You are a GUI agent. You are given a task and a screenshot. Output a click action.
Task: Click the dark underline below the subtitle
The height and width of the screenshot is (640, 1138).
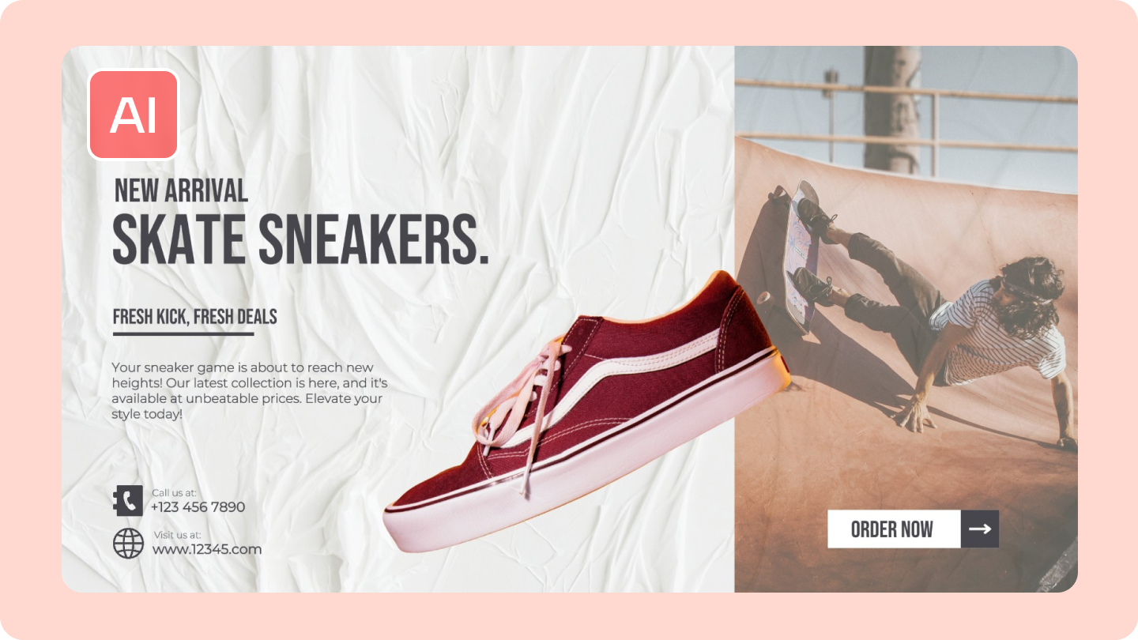click(183, 334)
